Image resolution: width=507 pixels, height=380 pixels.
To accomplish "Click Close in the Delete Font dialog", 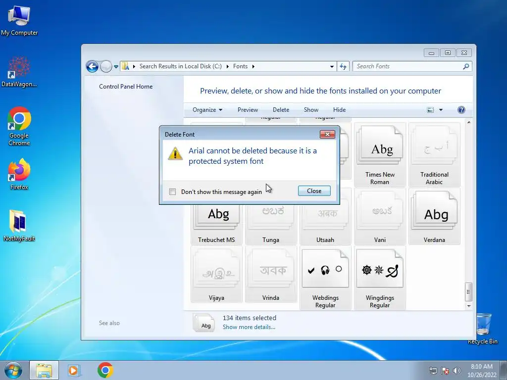I will coord(314,190).
